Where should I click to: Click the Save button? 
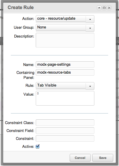pos(103,158)
